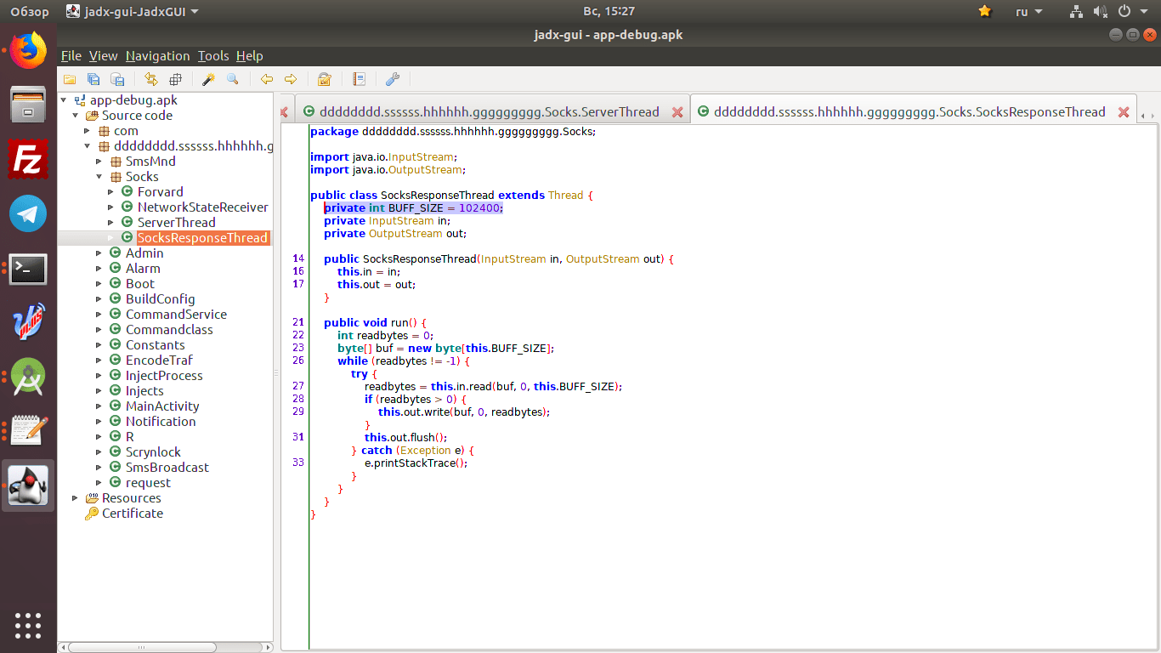The height and width of the screenshot is (653, 1161).
Task: Click the magic wand text search icon
Action: click(208, 79)
